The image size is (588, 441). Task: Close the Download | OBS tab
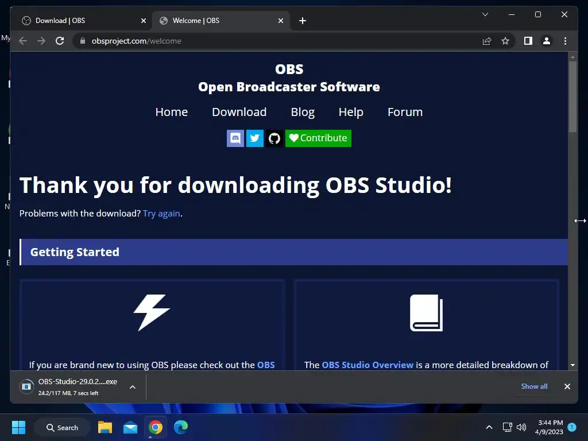[143, 21]
